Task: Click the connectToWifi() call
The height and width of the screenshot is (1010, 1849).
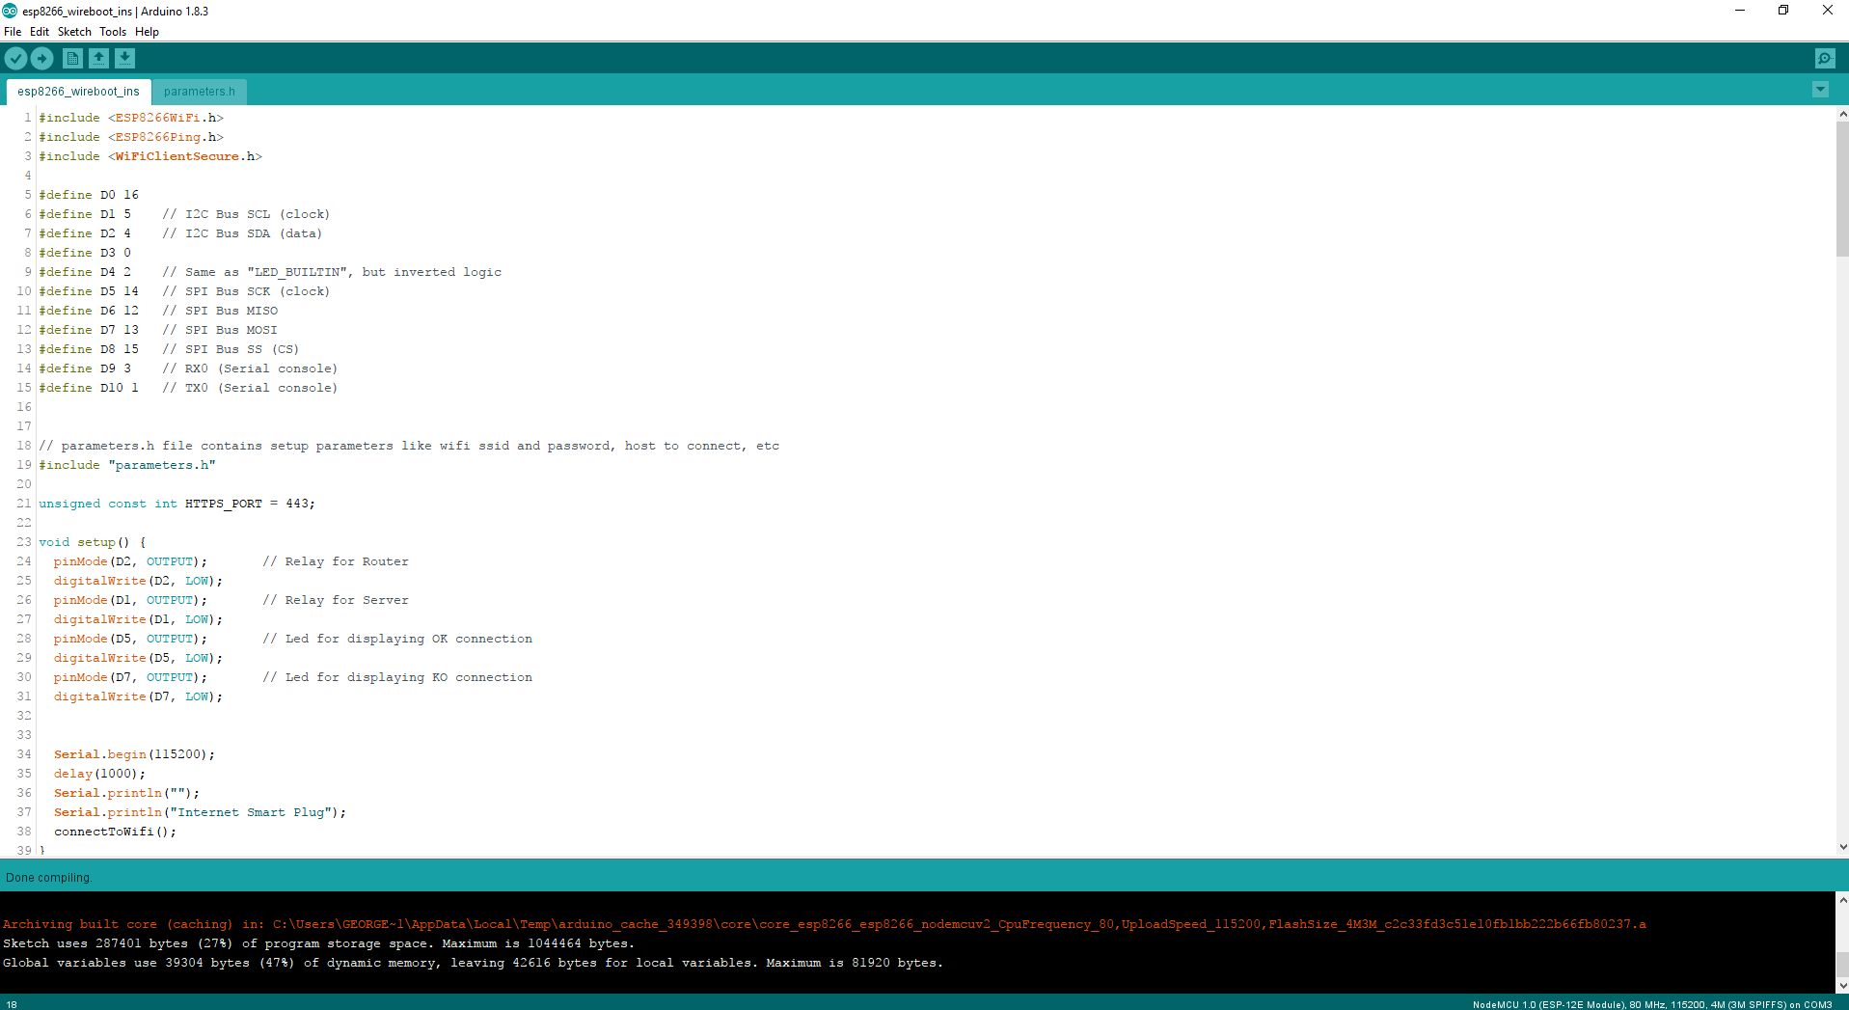Action: pyautogui.click(x=116, y=832)
